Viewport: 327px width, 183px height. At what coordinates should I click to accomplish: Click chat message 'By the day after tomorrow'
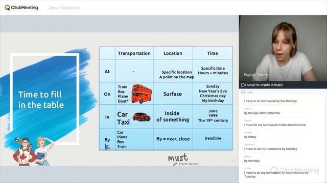(262, 113)
